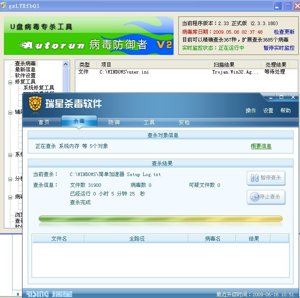This screenshot has width=300, height=298.
Task: Click the 等待处理 status cell
Action: (274, 72)
